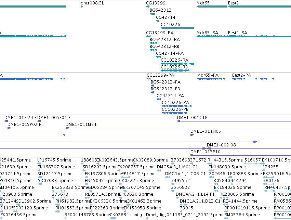Image resolution: width=291 pixels, height=220 pixels.
Task: Click the DMG4A2_1.L14.F1 feature
Action: (x=177, y=198)
